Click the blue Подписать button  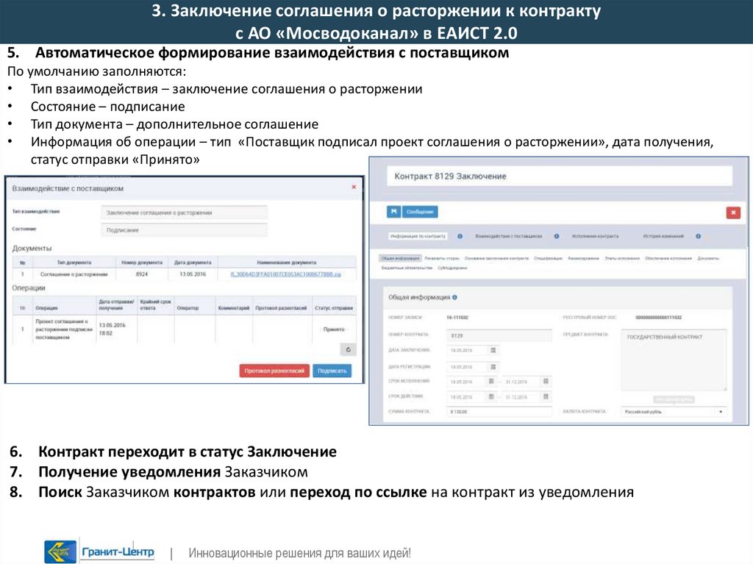tap(332, 371)
